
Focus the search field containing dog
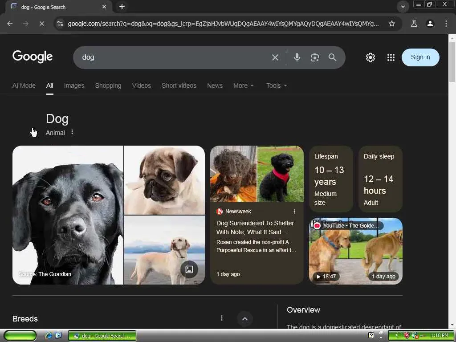175,57
